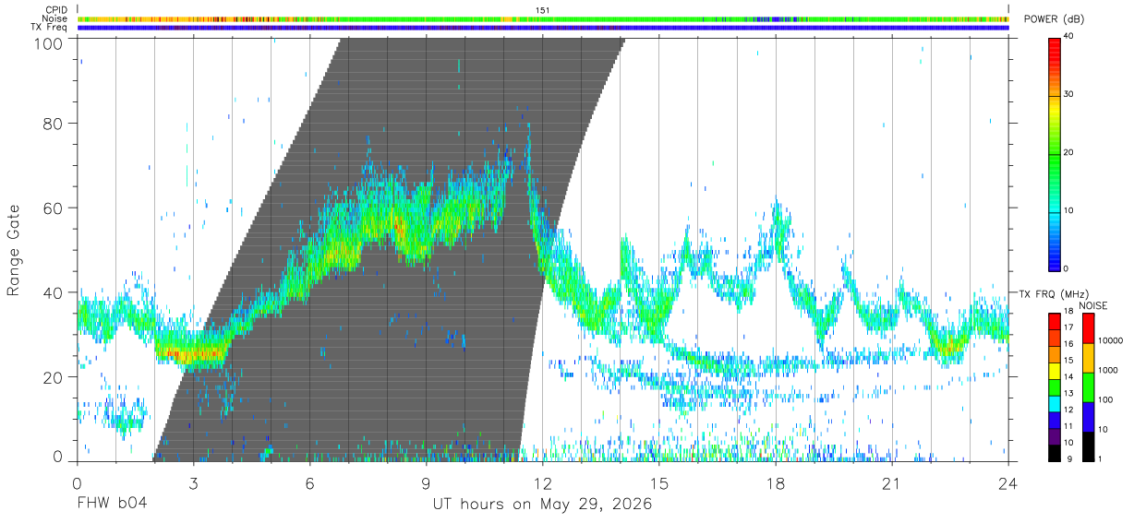This screenshot has height=523, width=1134.
Task: Click the yellow band of the TX frequency colorbar
Action: click(1054, 372)
